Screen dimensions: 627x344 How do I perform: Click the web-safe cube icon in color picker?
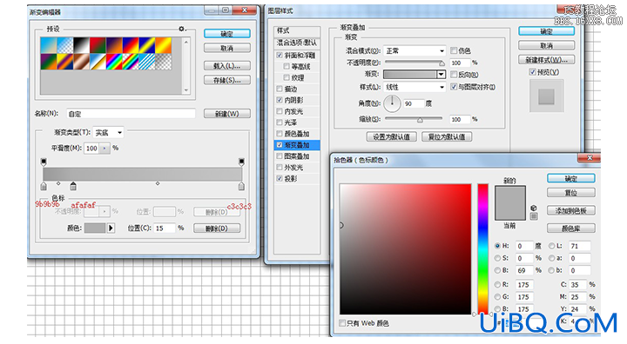[x=534, y=208]
